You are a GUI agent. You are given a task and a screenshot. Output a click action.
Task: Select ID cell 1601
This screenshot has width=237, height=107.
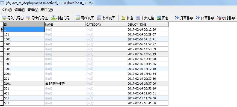24,54
